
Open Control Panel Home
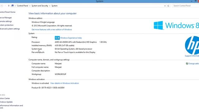(x=7, y=12)
